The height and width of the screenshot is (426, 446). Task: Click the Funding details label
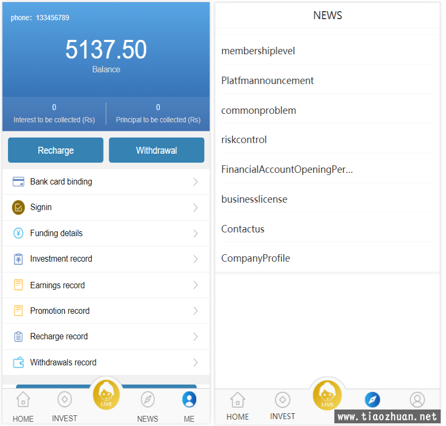[x=56, y=233]
